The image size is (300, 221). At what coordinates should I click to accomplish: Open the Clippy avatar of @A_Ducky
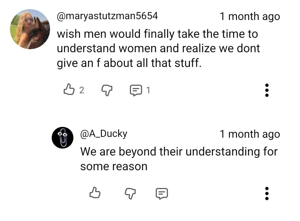[63, 138]
